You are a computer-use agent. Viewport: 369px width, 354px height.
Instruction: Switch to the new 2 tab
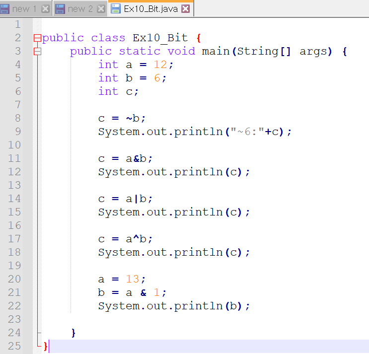click(x=80, y=9)
